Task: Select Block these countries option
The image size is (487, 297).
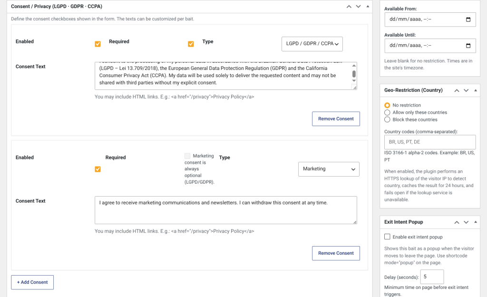Action: [387, 119]
